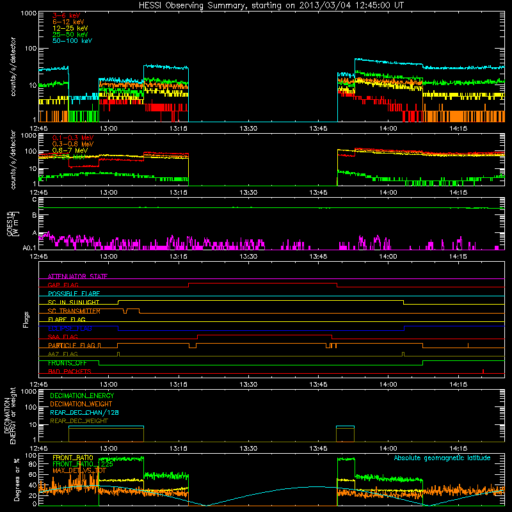Click the SC_IN_SUNLIGHT flag label
This screenshot has width=512, height=512.
coord(74,302)
